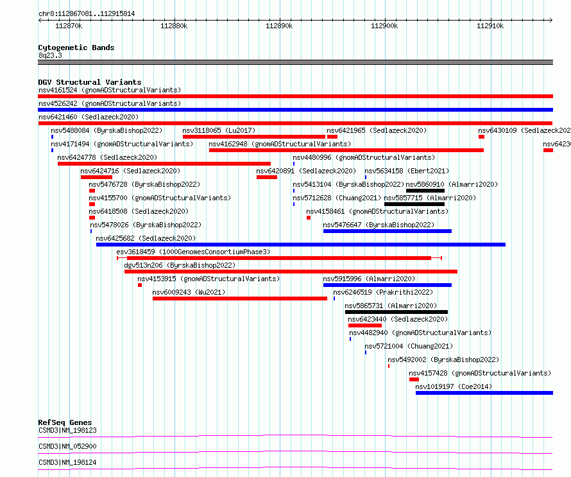This screenshot has width=571, height=477.
Task: Click nsv6430109 variant label
Action: click(x=524, y=130)
